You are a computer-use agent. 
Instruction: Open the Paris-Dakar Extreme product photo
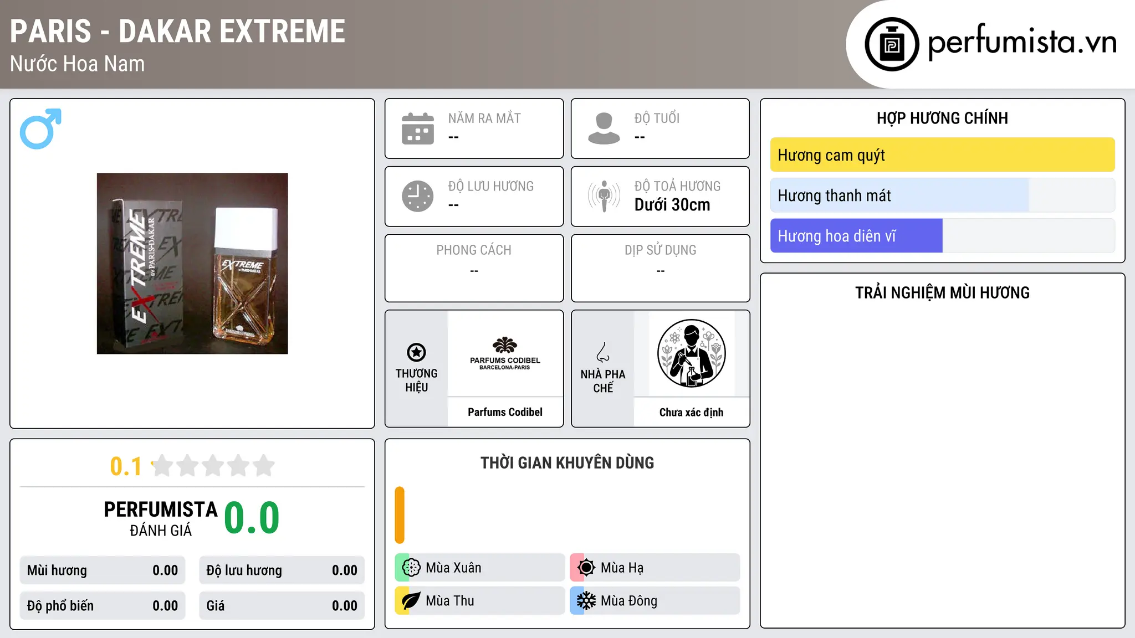[192, 264]
